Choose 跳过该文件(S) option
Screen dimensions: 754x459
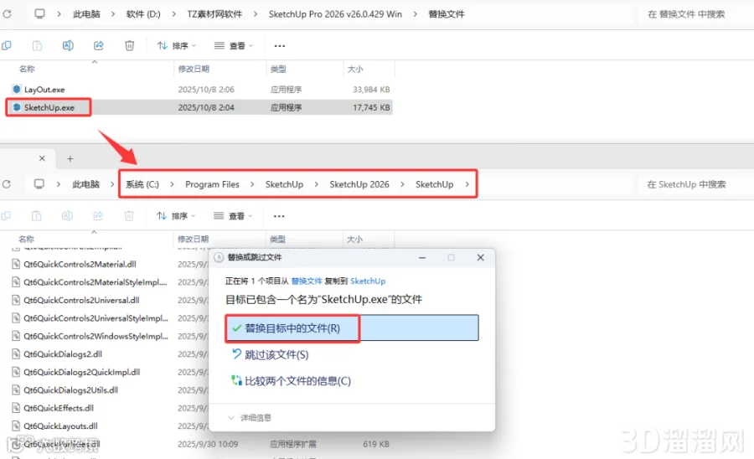(271, 354)
